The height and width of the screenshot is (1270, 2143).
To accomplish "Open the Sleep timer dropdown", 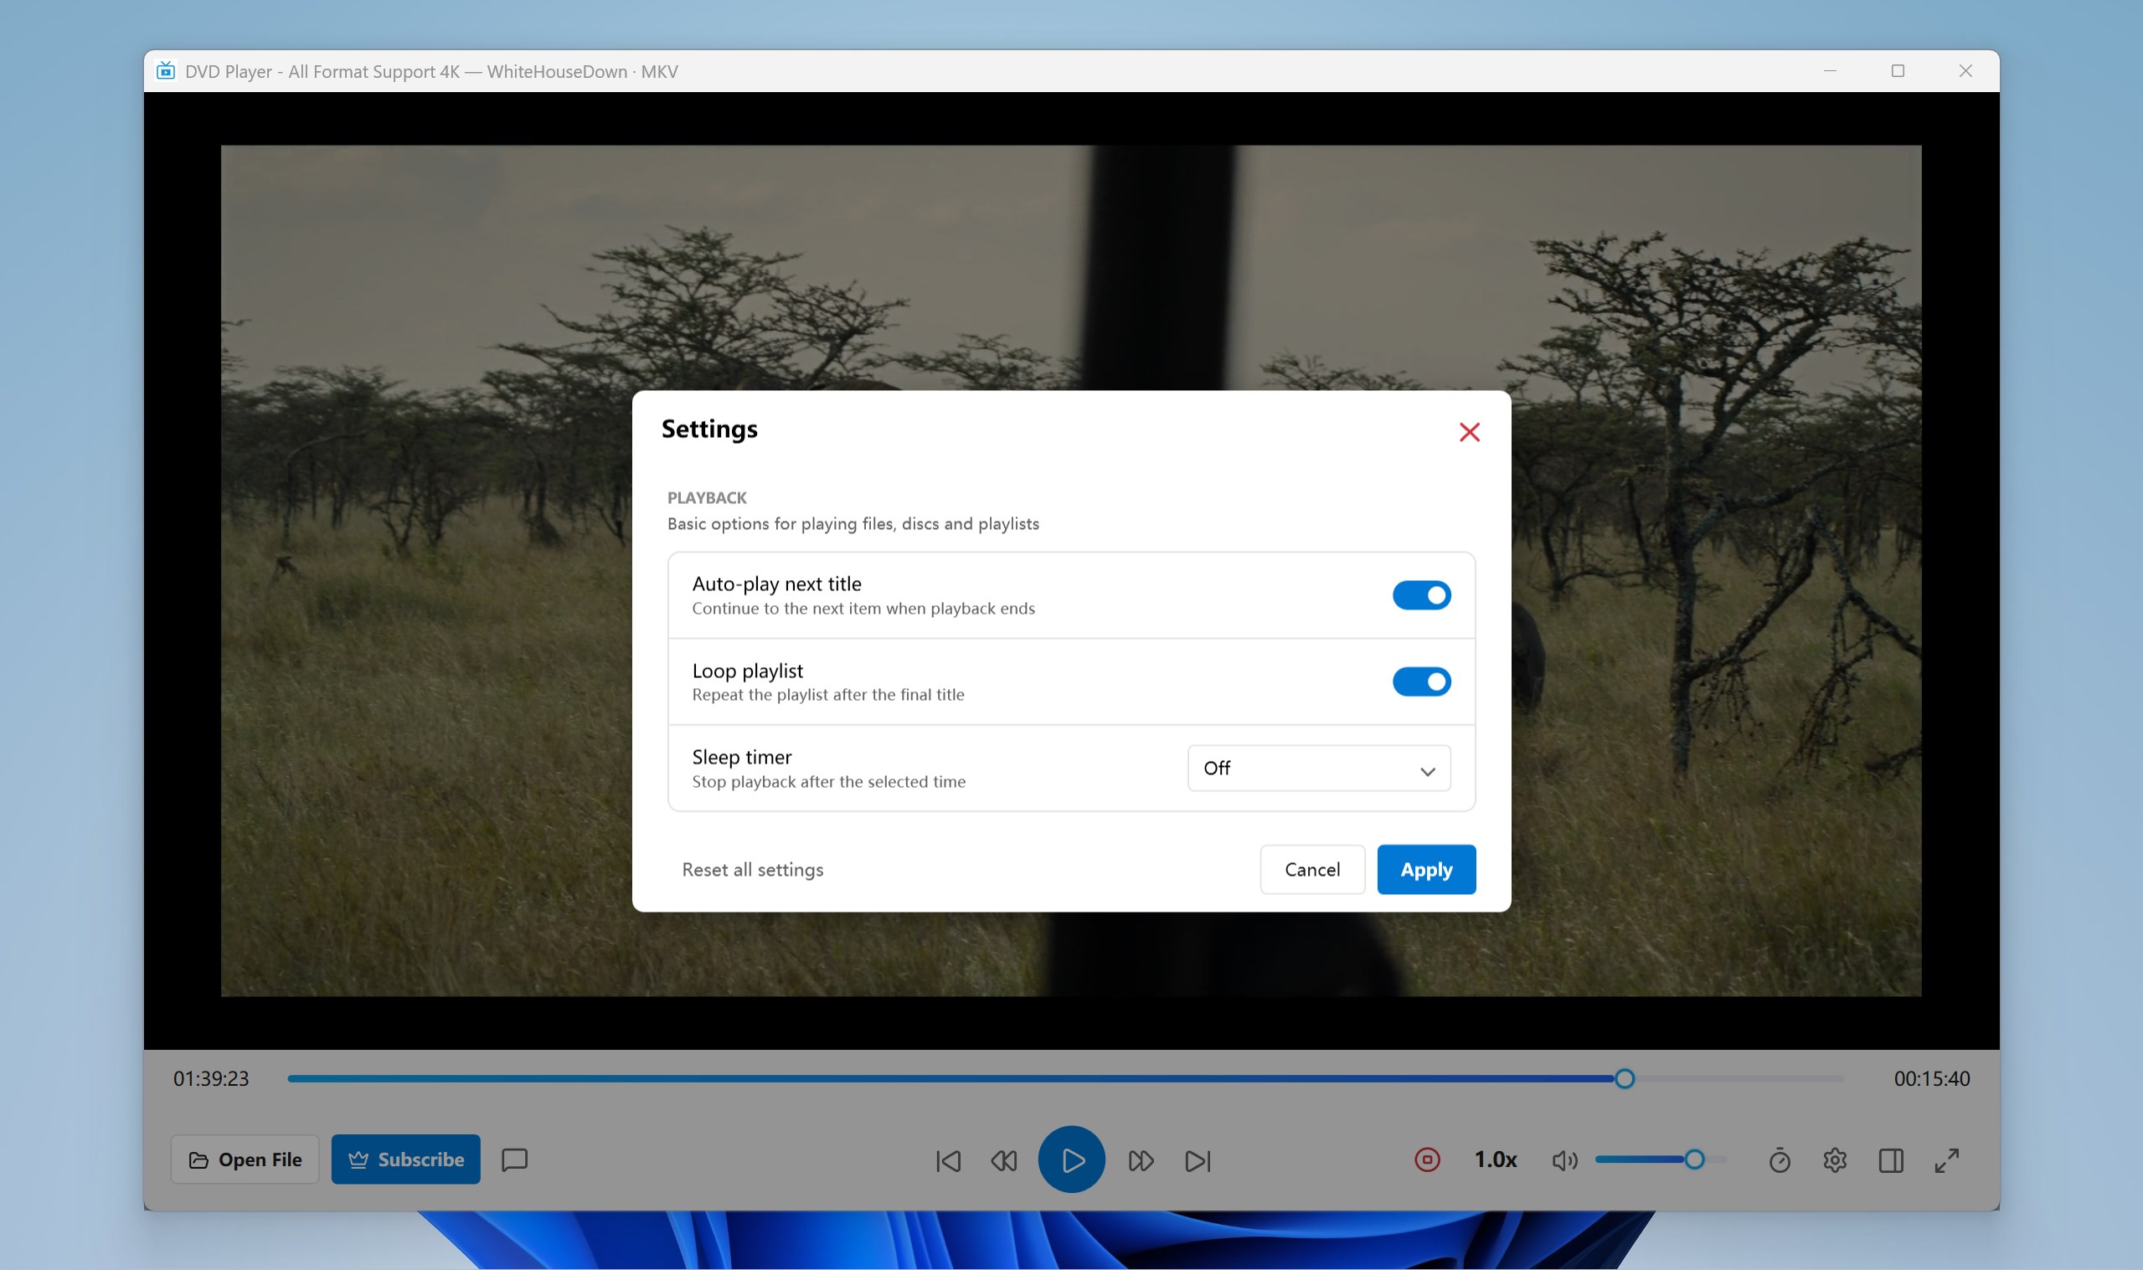I will [x=1318, y=768].
